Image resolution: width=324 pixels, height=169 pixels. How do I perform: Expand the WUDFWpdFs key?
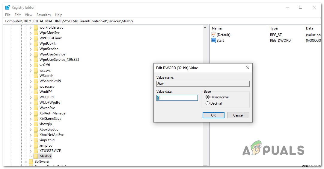[31, 103]
